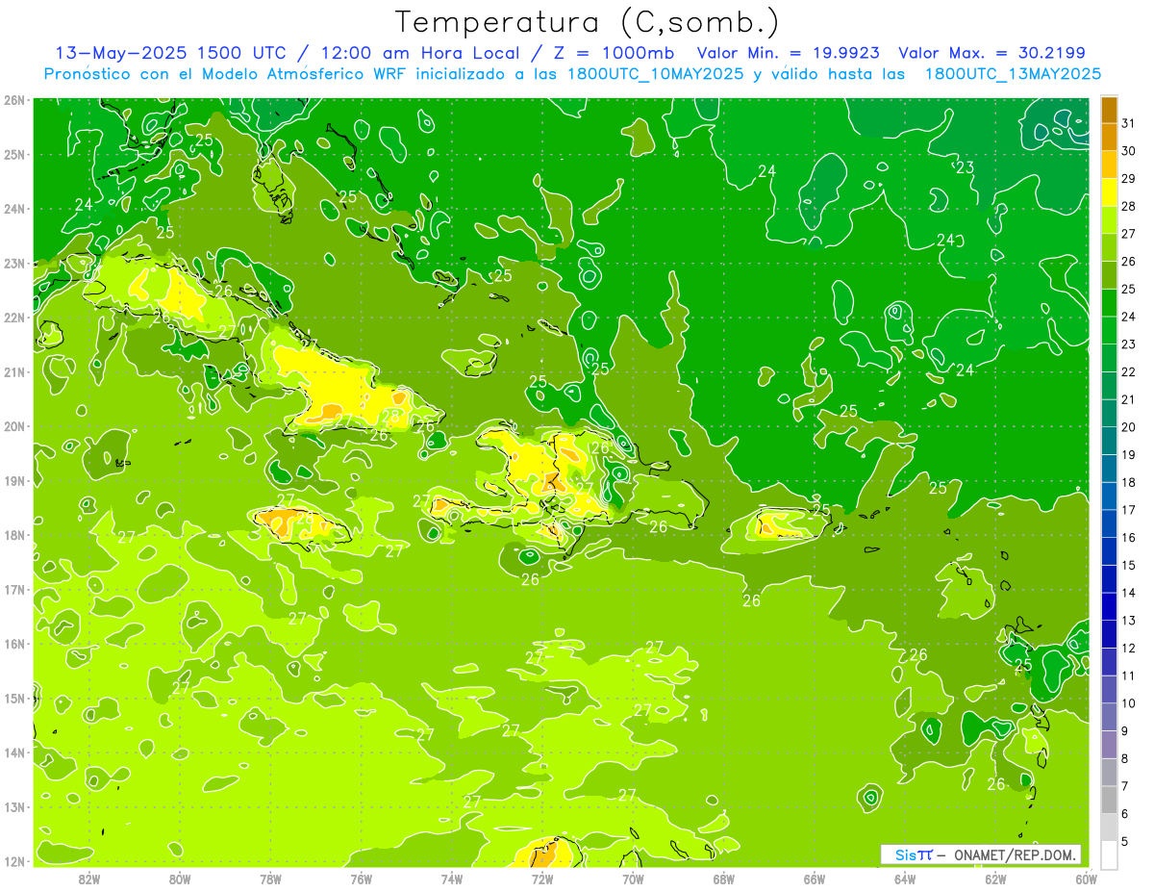This screenshot has width=1154, height=892.
Task: Click the 23N latitude axis label
Action: pos(14,263)
